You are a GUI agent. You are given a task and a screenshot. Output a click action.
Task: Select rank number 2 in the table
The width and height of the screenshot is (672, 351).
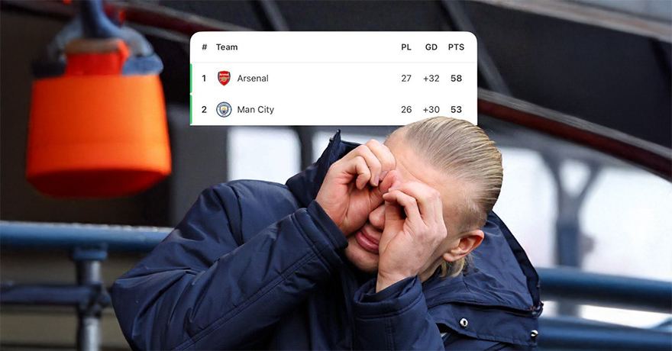[204, 110]
